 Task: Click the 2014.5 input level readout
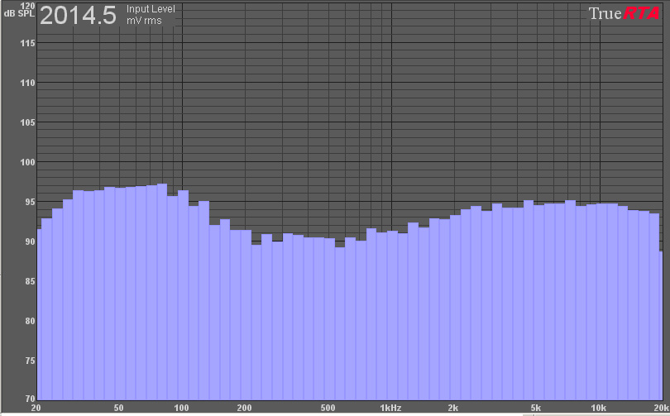point(78,15)
